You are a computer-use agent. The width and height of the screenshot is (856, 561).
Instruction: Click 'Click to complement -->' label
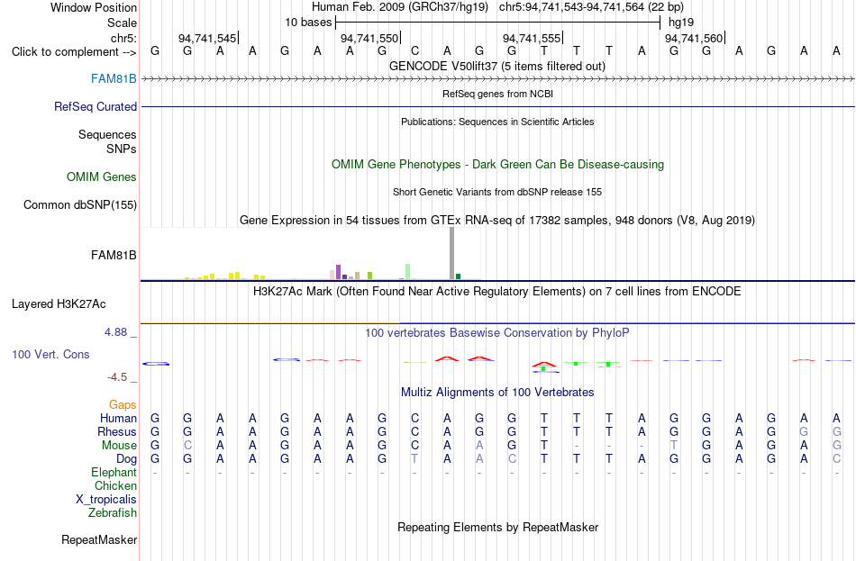click(x=74, y=52)
